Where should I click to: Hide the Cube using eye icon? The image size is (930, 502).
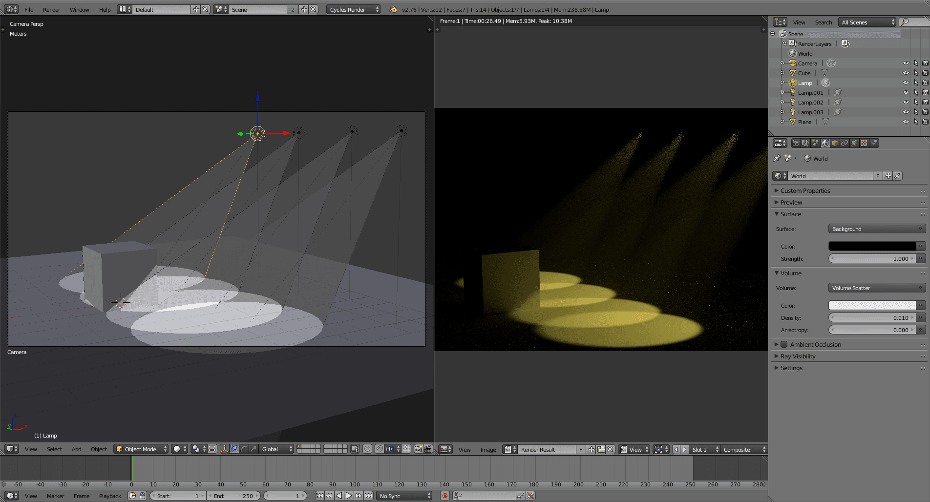click(x=906, y=73)
